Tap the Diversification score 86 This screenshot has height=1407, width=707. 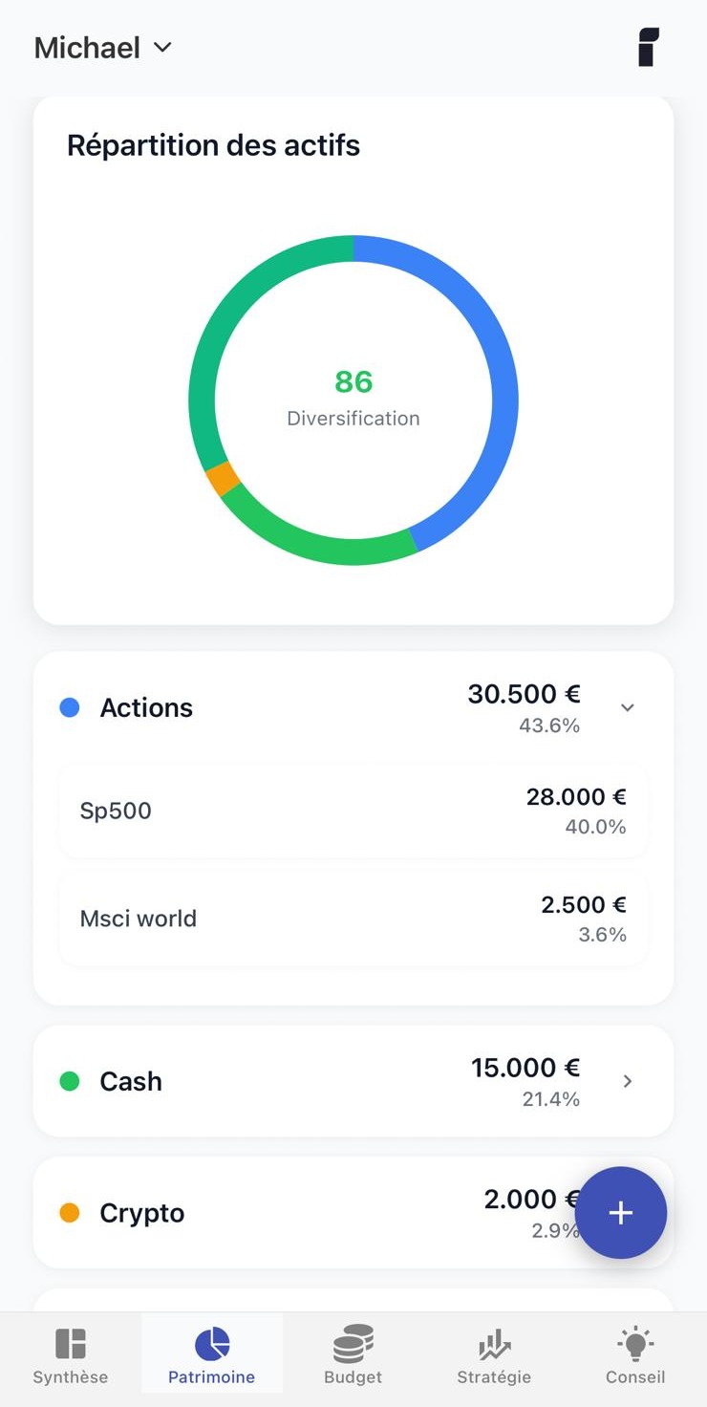353,382
